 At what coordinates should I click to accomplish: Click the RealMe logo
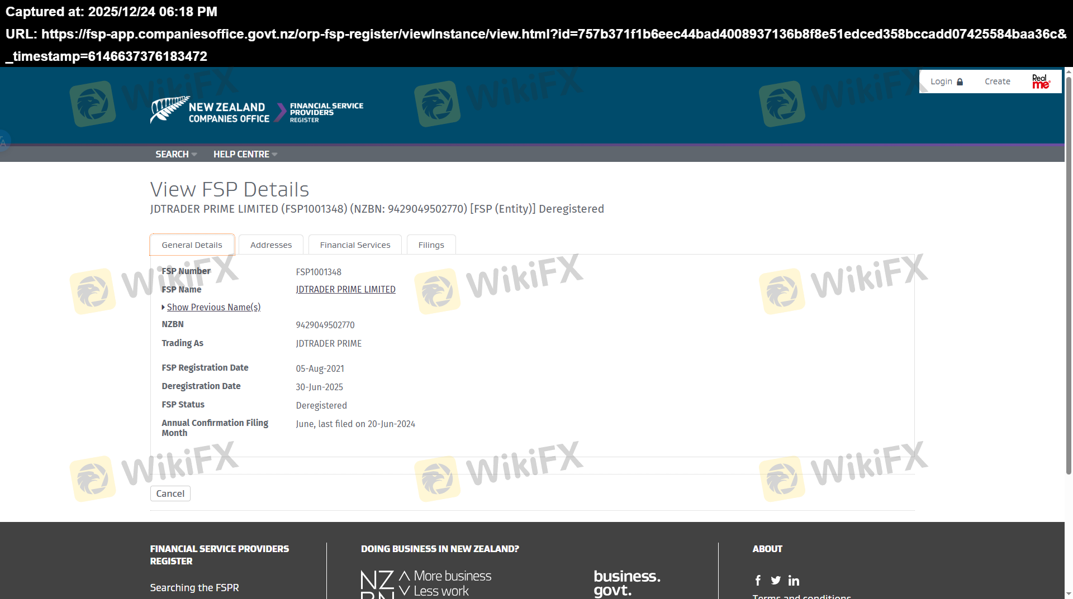(1040, 82)
